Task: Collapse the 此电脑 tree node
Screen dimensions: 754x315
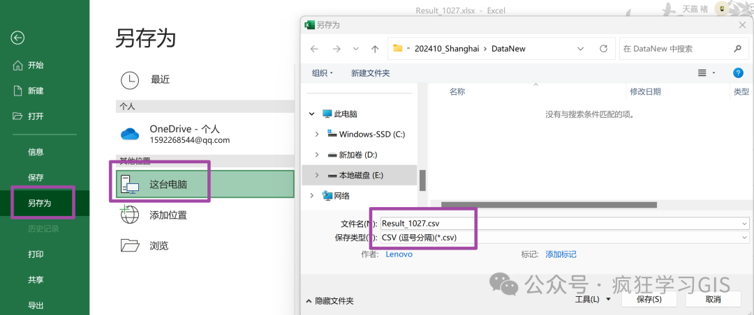Action: coord(311,114)
